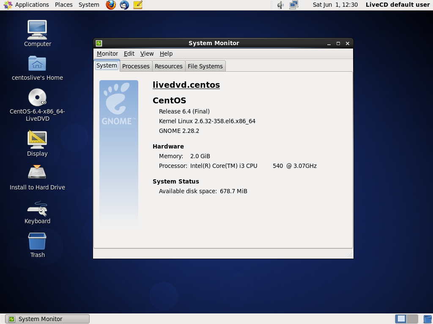Click the CentOS heading text

tap(169, 100)
